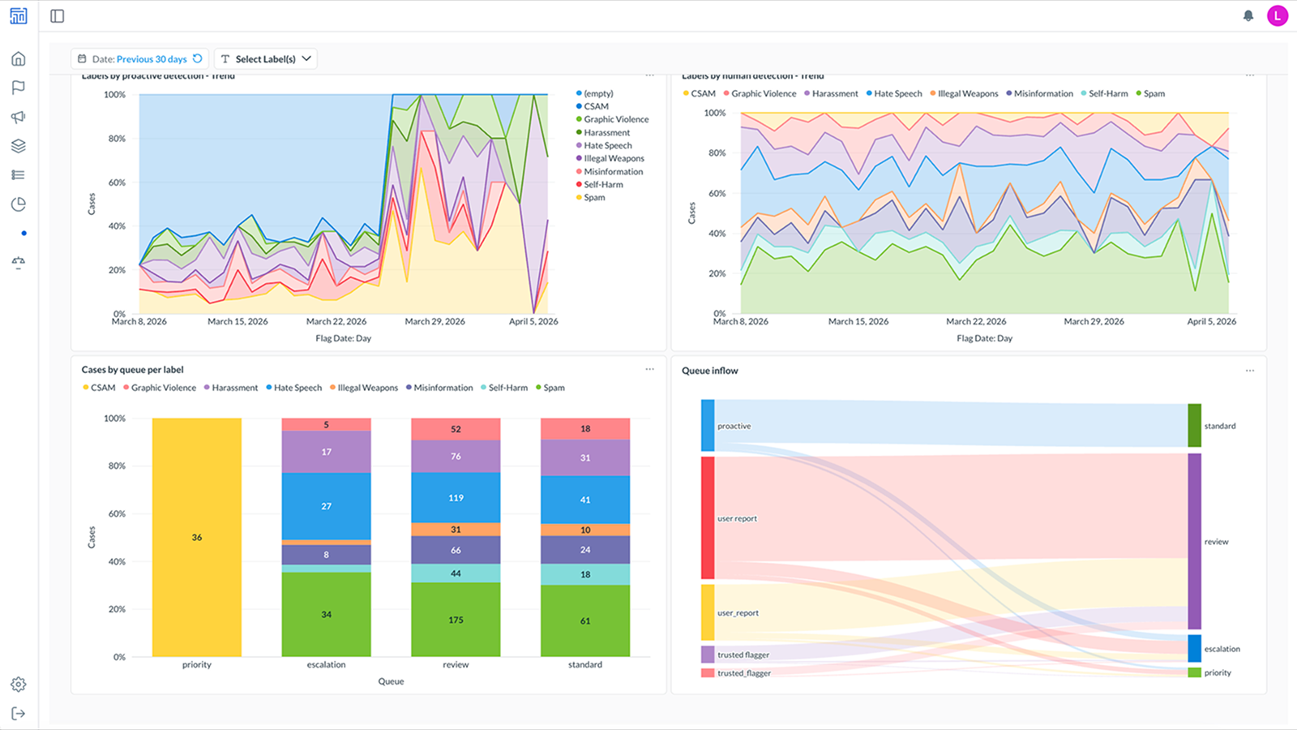The width and height of the screenshot is (1297, 730).
Task: Open the layers/queues icon in the sidebar
Action: [18, 146]
